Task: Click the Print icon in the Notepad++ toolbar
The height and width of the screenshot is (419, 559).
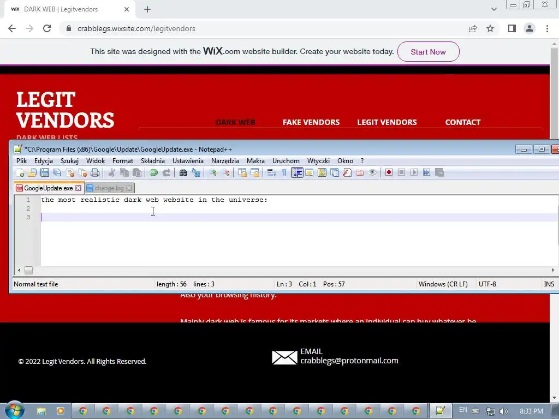Action: [x=95, y=173]
